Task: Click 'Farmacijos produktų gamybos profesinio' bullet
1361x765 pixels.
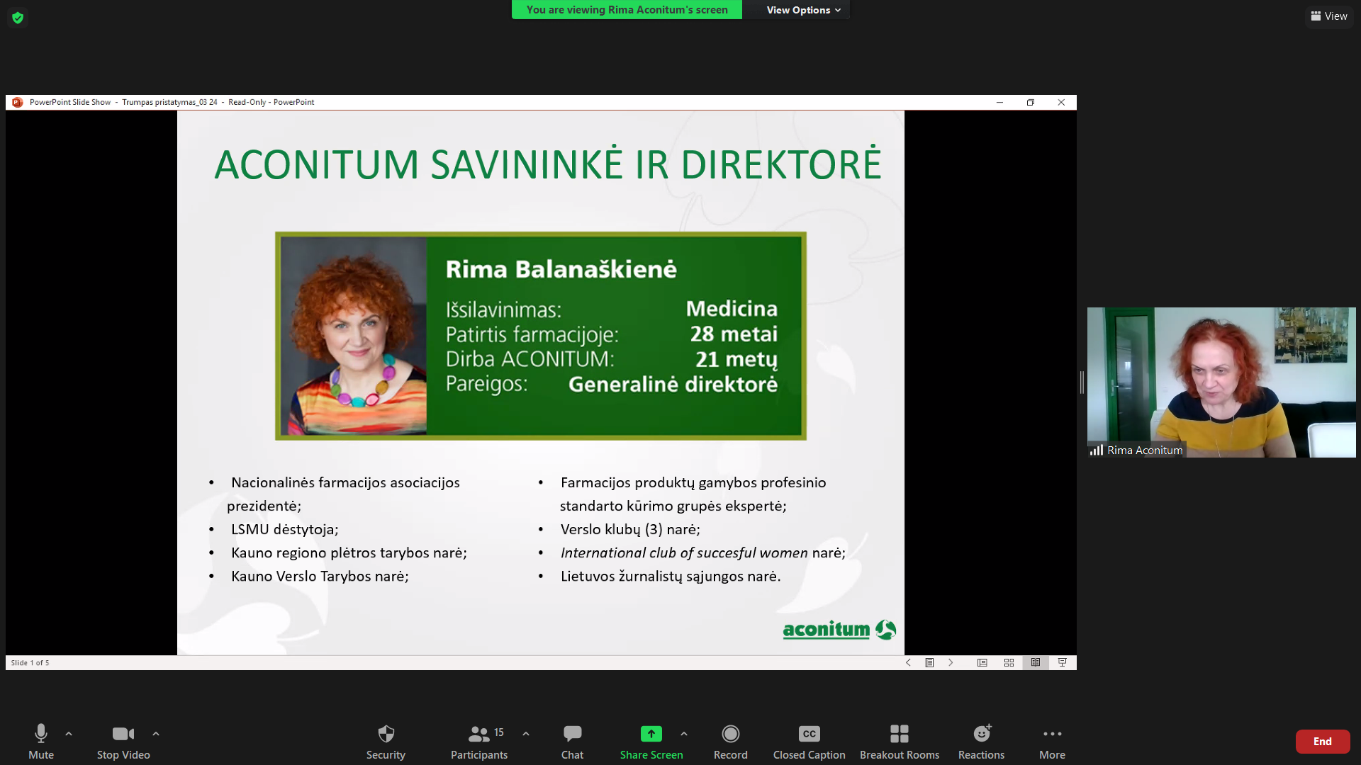Action: (x=693, y=482)
